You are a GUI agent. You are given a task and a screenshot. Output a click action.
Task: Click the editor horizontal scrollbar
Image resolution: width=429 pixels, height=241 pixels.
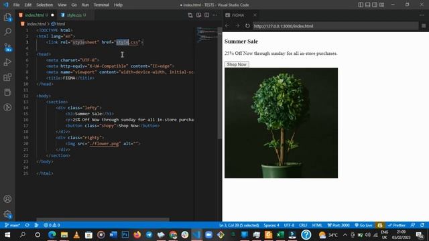click(x=103, y=220)
